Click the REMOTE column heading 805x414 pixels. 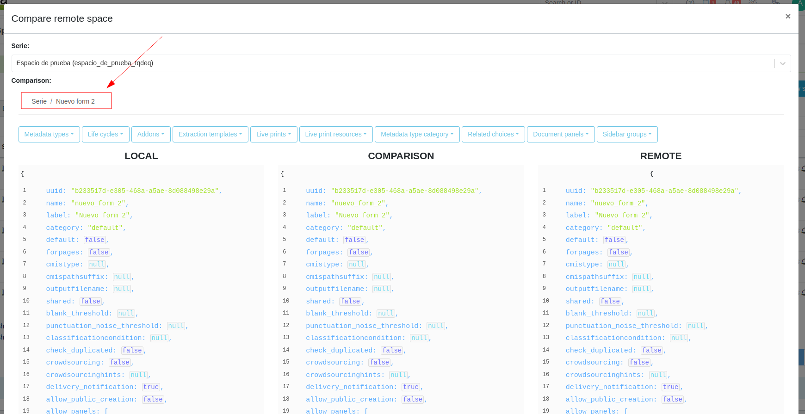point(660,156)
